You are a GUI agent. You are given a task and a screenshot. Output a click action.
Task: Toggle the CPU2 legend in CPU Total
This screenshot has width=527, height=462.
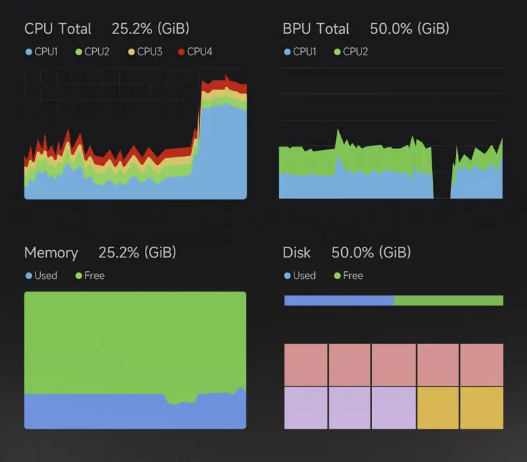click(92, 51)
